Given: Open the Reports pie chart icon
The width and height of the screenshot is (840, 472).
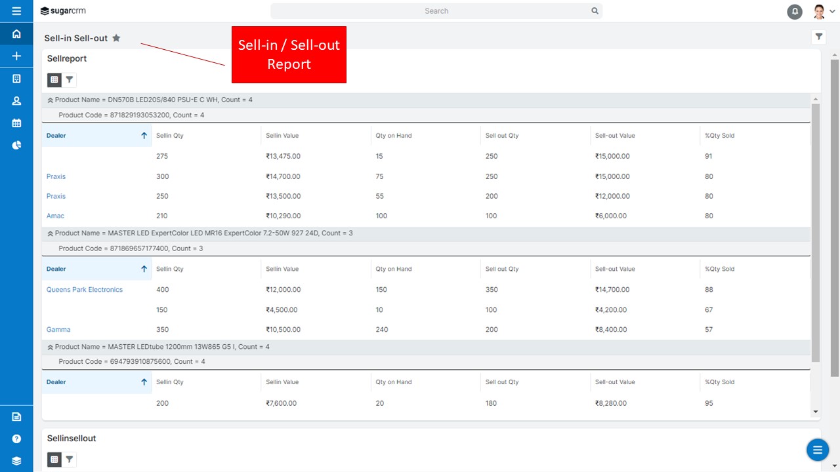Looking at the screenshot, I should (x=16, y=145).
